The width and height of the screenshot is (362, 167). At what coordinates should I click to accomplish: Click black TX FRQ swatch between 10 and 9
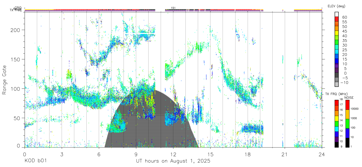click(x=337, y=144)
